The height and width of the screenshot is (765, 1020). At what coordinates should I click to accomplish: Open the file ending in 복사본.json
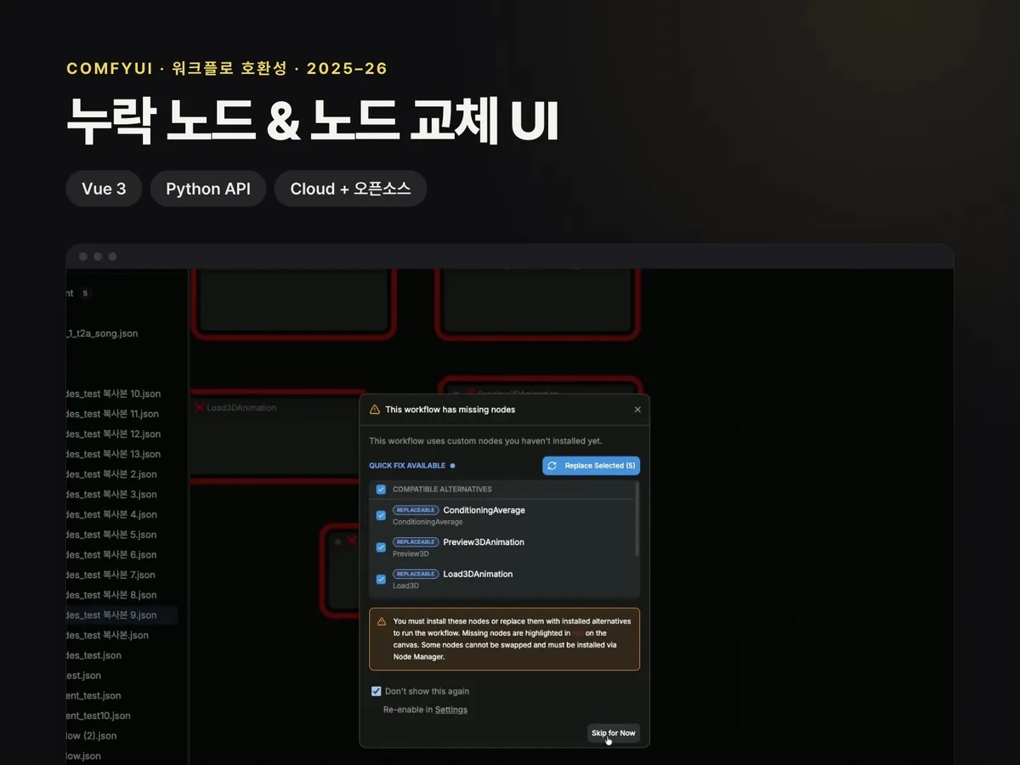pos(108,635)
